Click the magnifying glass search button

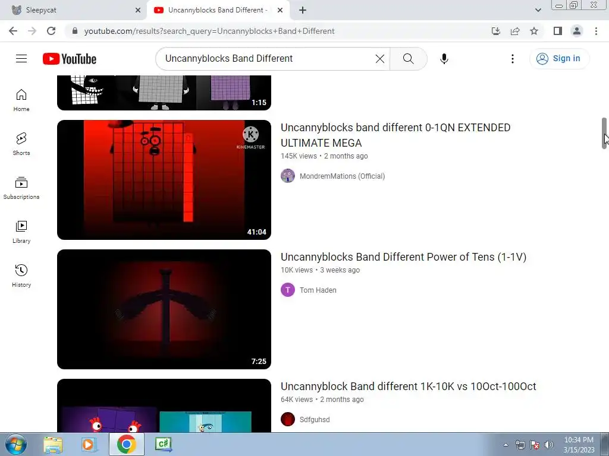(408, 59)
